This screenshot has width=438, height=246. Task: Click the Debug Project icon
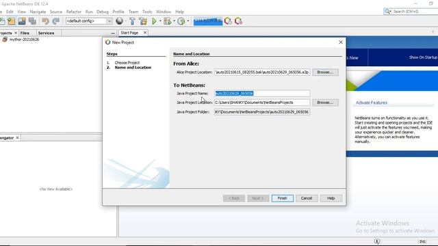[x=167, y=21]
